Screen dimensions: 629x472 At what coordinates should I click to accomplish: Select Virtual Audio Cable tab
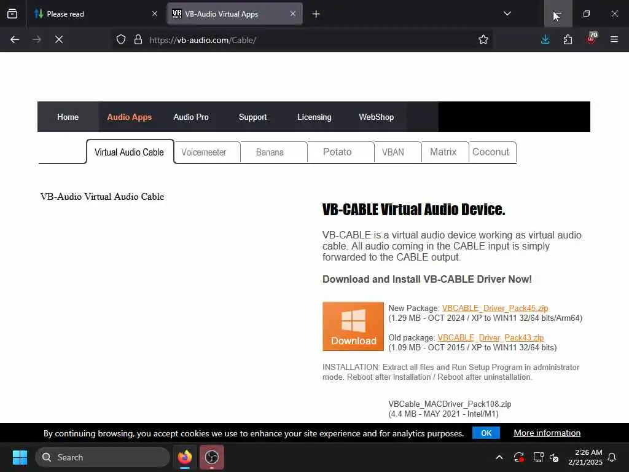pyautogui.click(x=130, y=152)
